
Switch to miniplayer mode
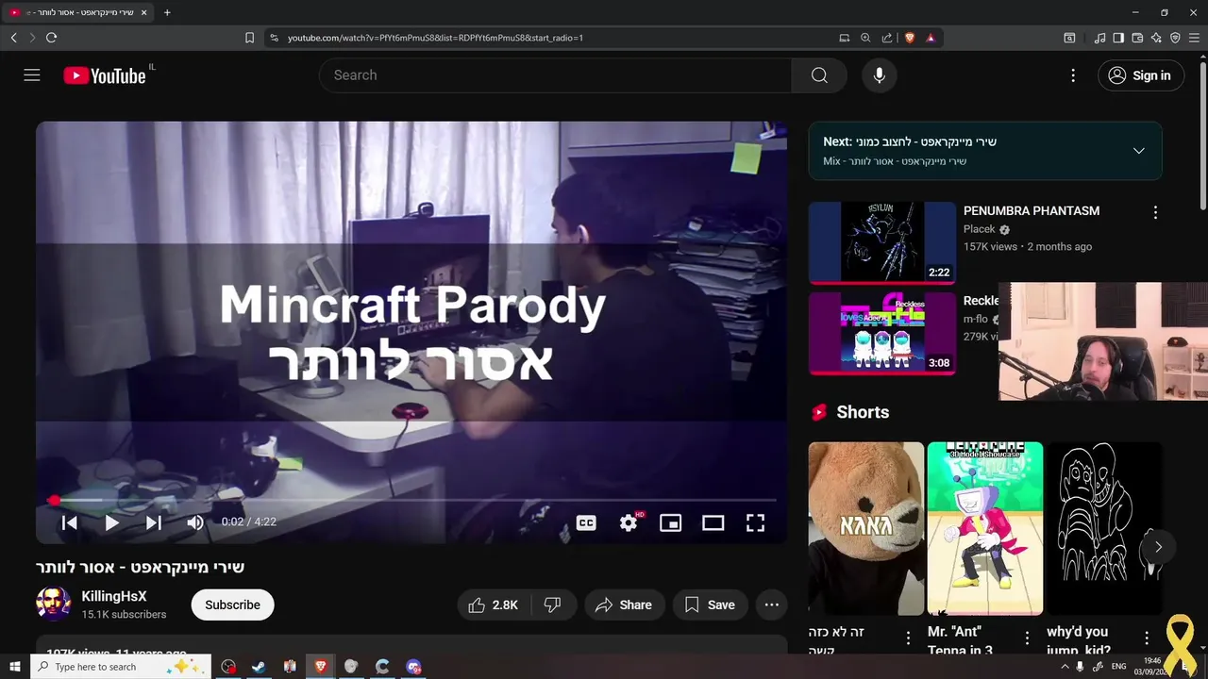click(x=670, y=522)
